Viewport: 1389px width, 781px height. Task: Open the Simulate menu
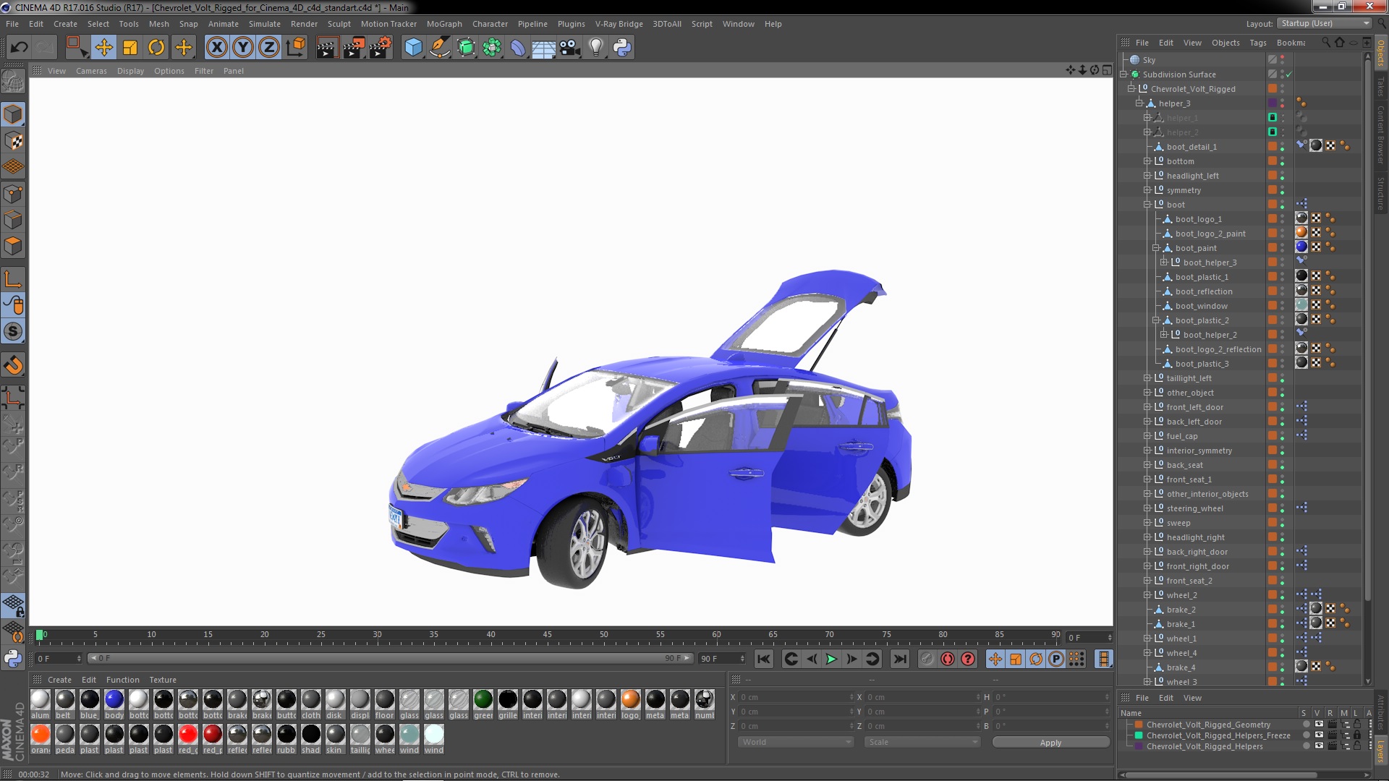point(265,24)
